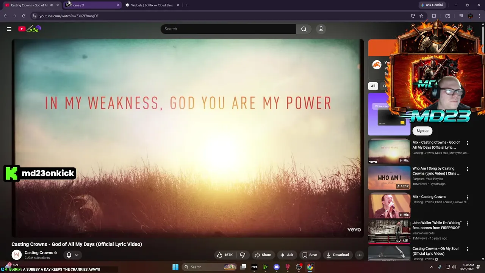Bookmark this page with the star icon
The image size is (485, 273).
421,16
